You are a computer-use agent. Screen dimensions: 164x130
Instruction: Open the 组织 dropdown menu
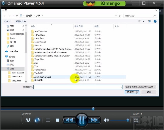7,21
